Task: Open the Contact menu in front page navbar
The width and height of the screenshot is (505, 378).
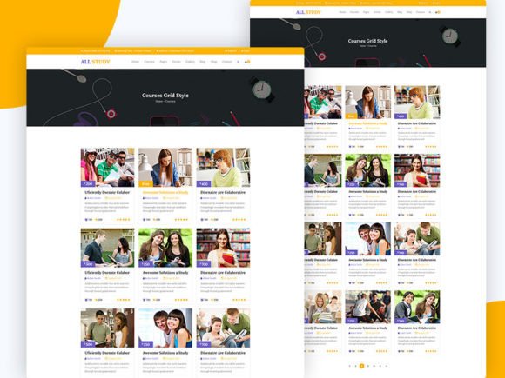Action: tap(226, 62)
